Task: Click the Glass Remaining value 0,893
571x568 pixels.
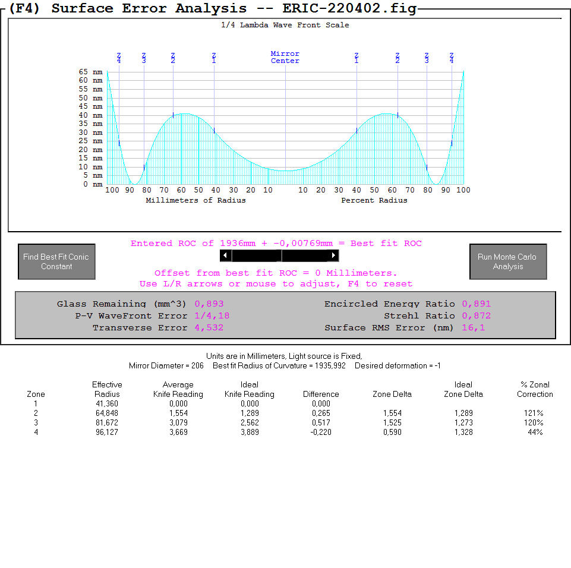Action: tap(209, 304)
